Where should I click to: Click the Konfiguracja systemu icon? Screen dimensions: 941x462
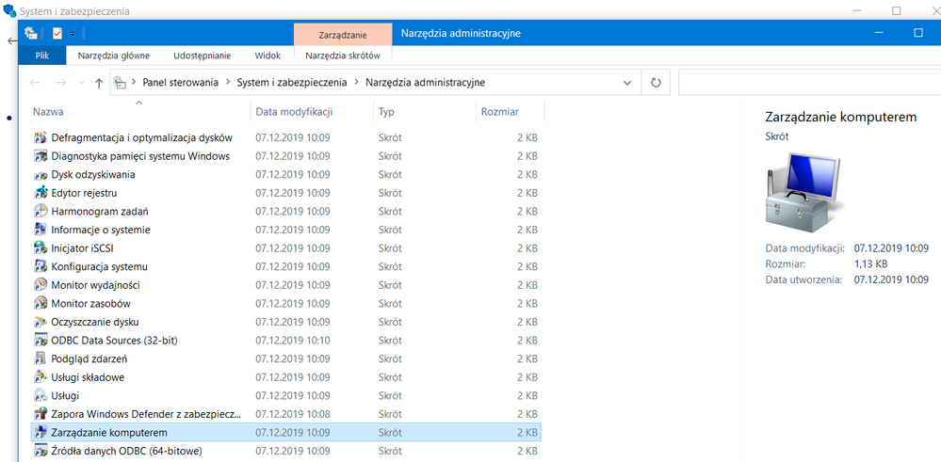click(x=41, y=266)
